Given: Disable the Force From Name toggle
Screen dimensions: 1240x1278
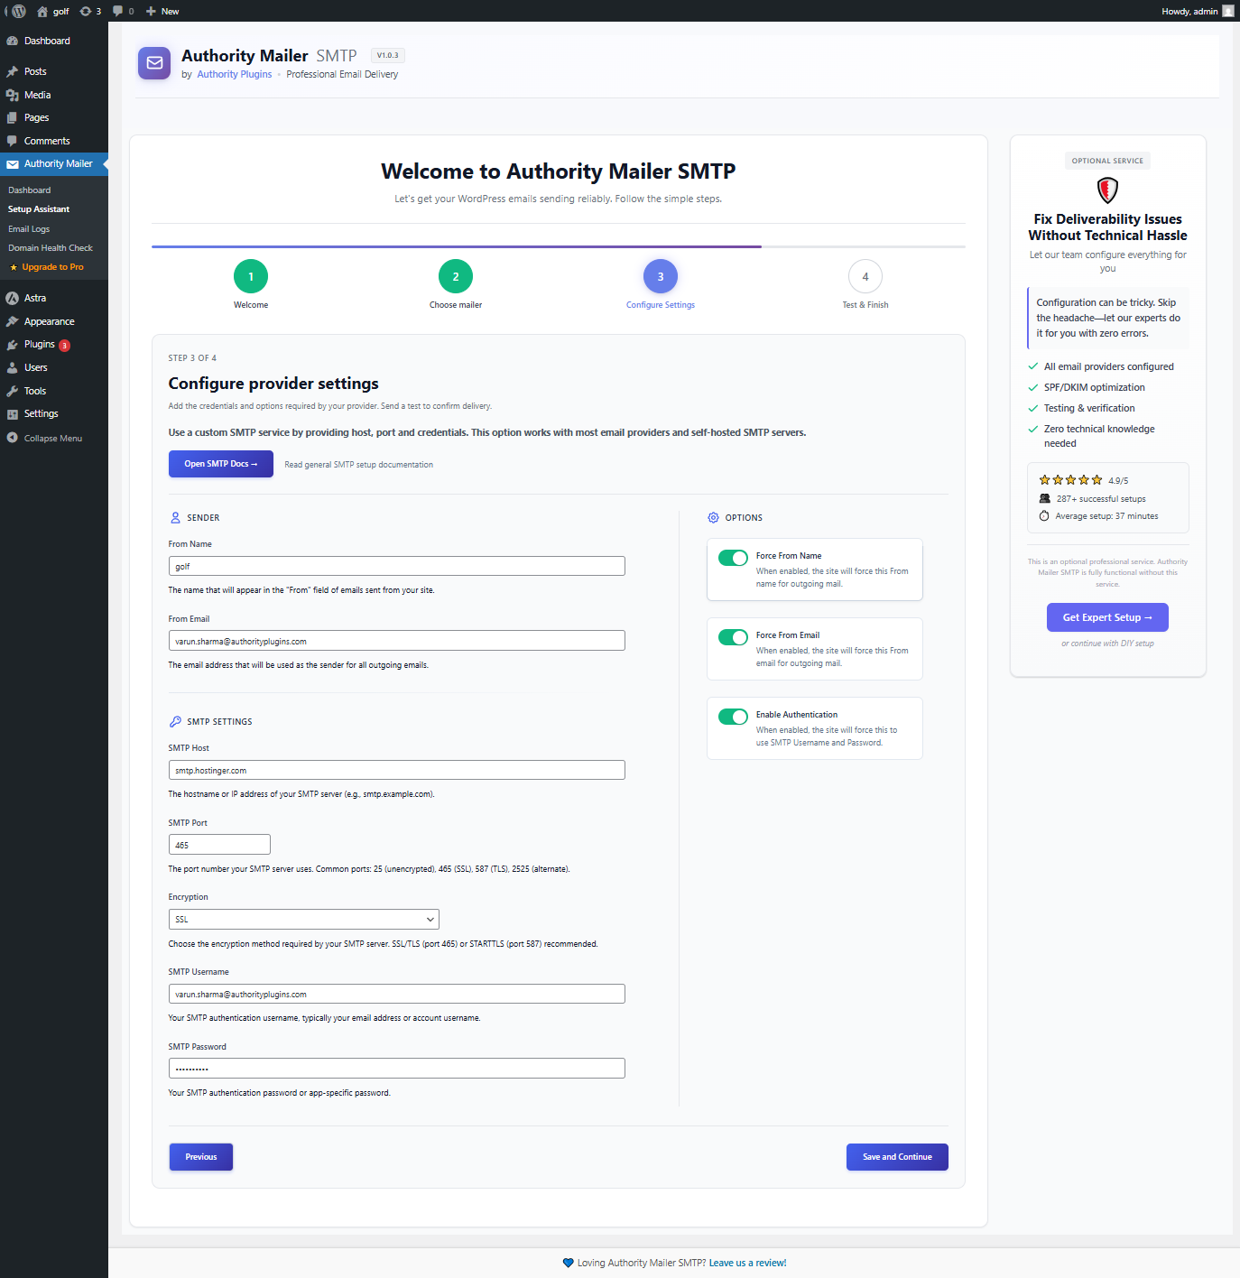Looking at the screenshot, I should [x=733, y=558].
